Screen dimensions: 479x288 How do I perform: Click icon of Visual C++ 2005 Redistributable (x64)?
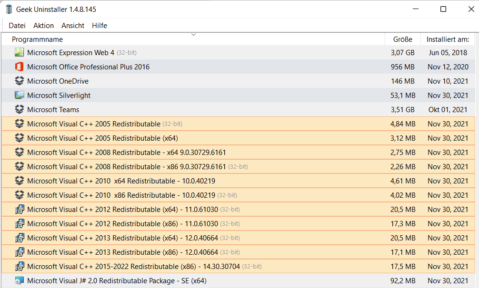[19, 138]
